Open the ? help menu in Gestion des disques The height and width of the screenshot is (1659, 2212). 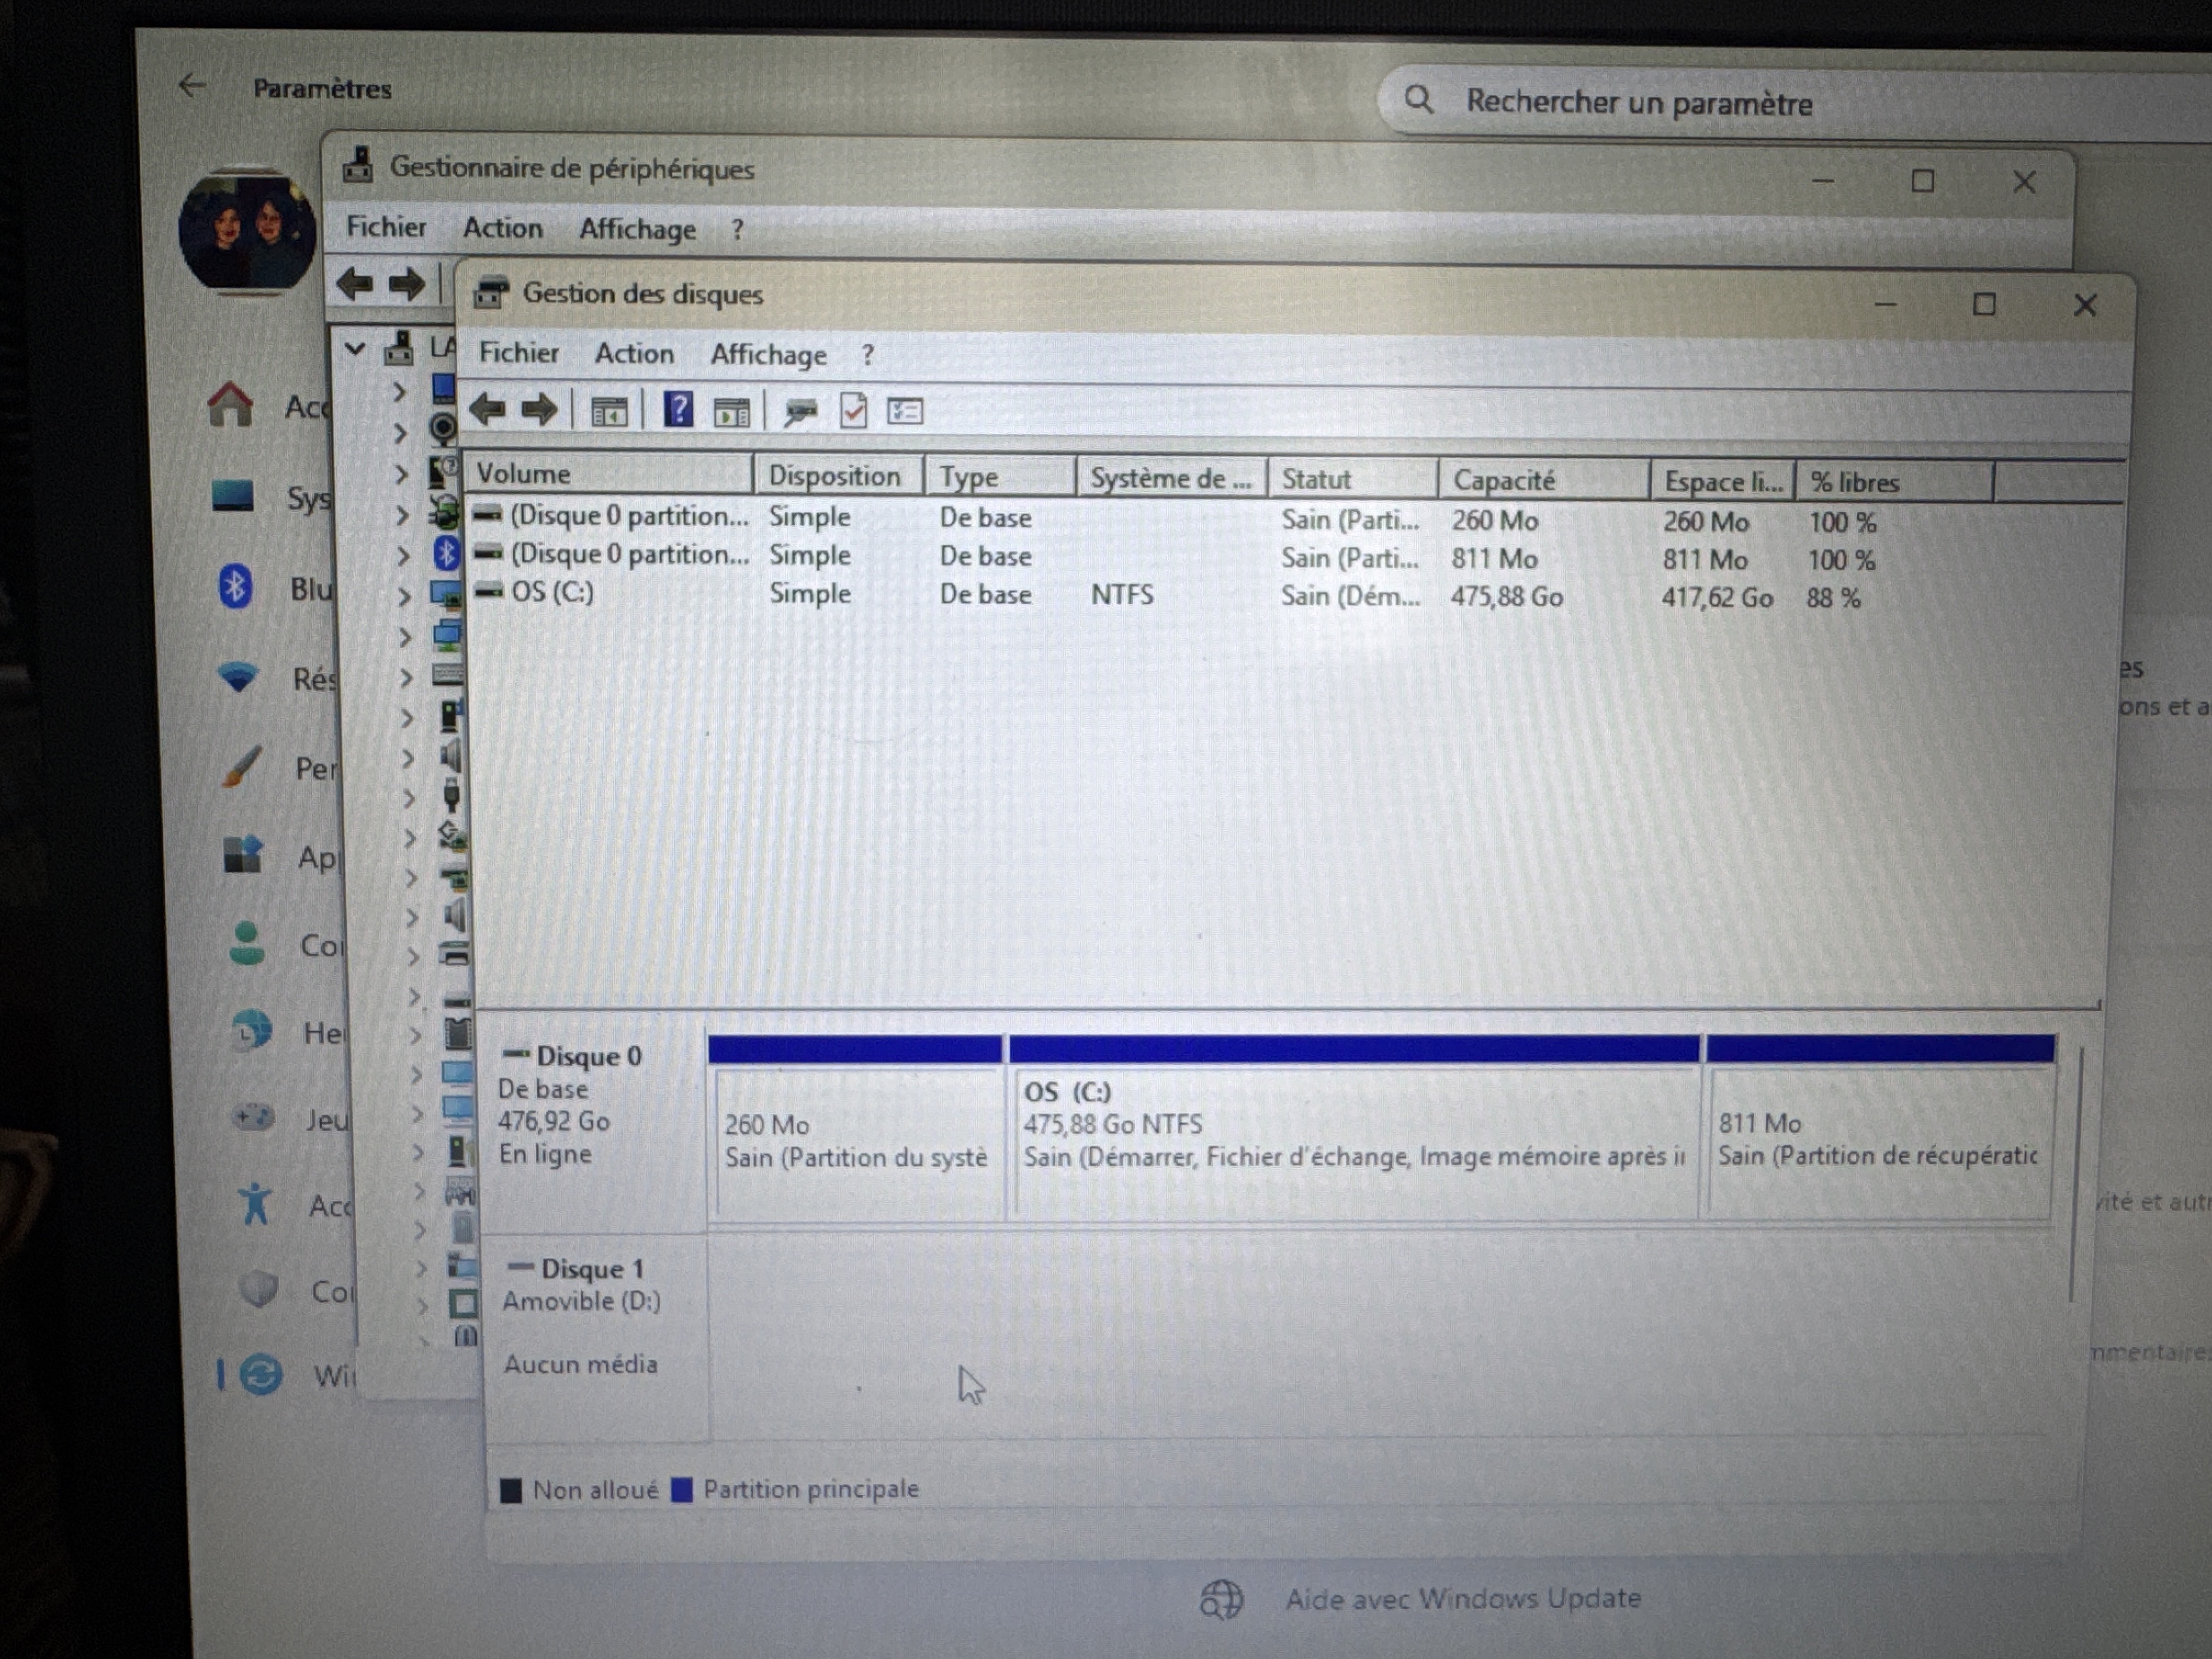867,355
